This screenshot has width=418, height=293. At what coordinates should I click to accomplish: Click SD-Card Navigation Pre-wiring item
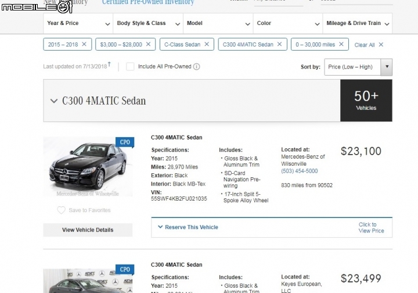coord(241,179)
